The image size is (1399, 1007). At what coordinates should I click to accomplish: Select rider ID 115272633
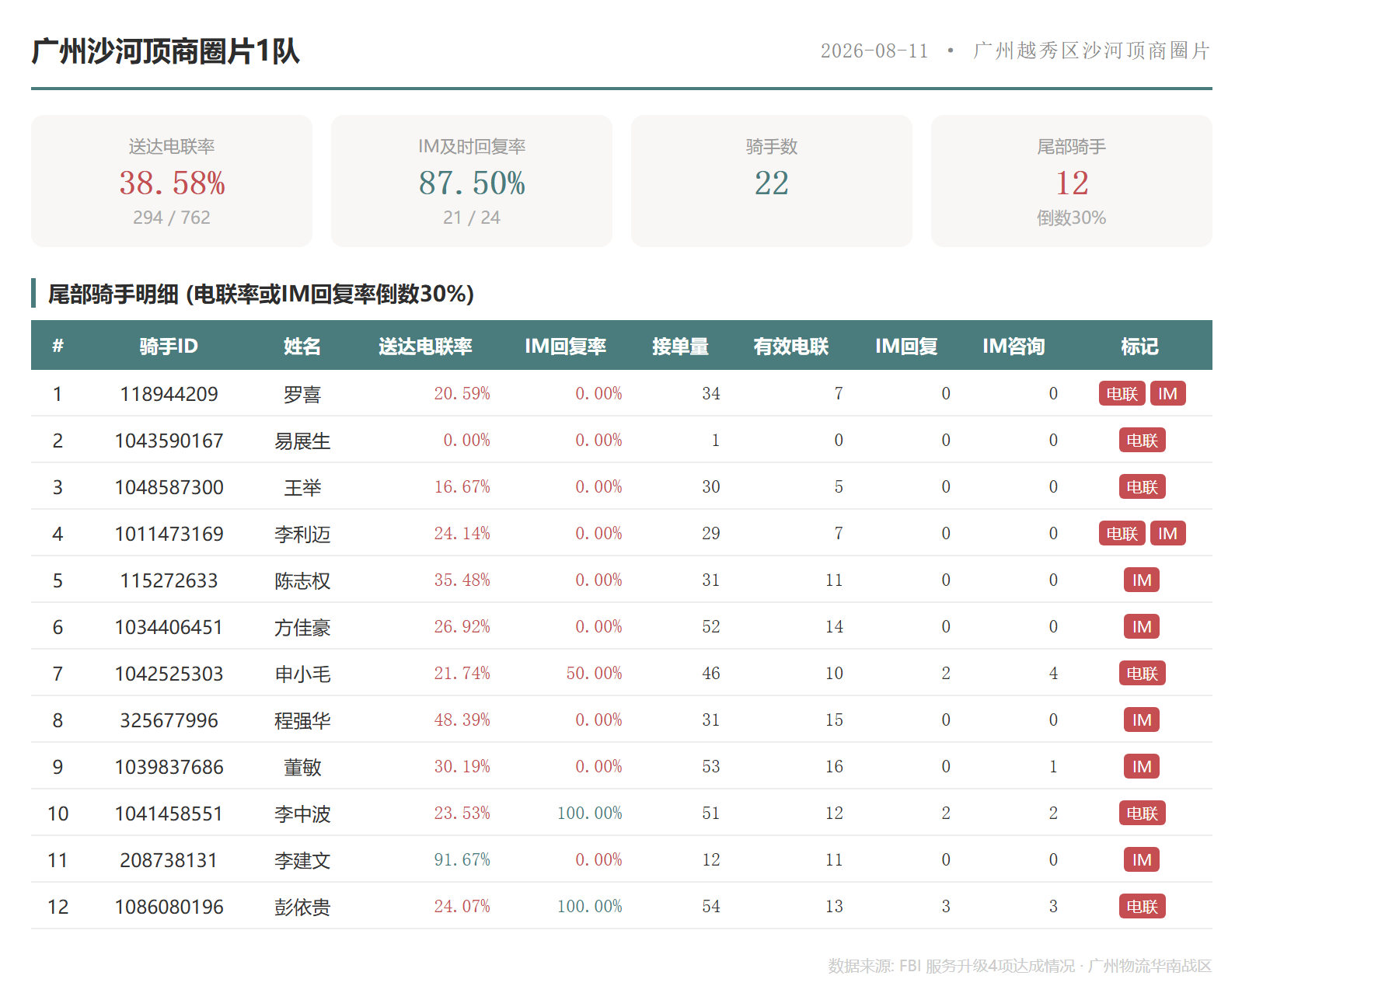pyautogui.click(x=169, y=580)
